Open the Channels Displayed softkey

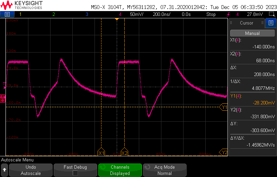120,170
